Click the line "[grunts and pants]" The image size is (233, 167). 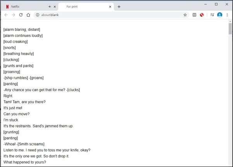click(18, 66)
